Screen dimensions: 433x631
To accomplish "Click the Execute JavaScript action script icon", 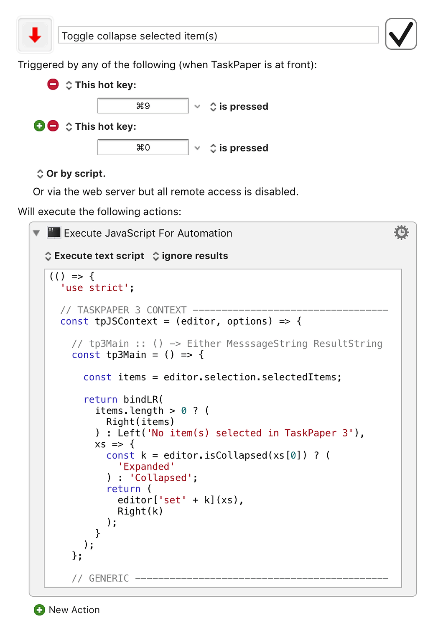I will [x=54, y=233].
